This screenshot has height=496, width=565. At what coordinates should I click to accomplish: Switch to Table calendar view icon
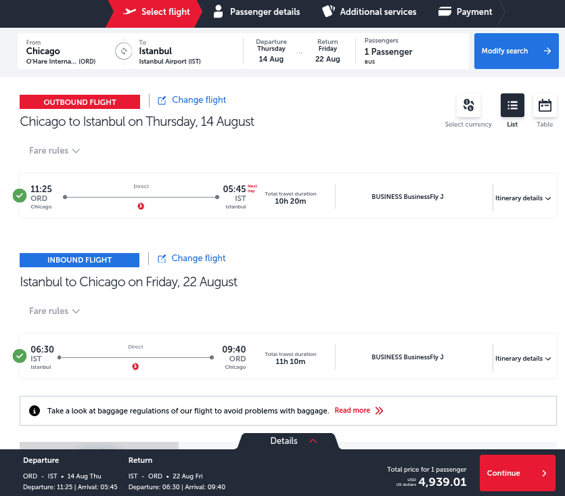click(x=545, y=106)
